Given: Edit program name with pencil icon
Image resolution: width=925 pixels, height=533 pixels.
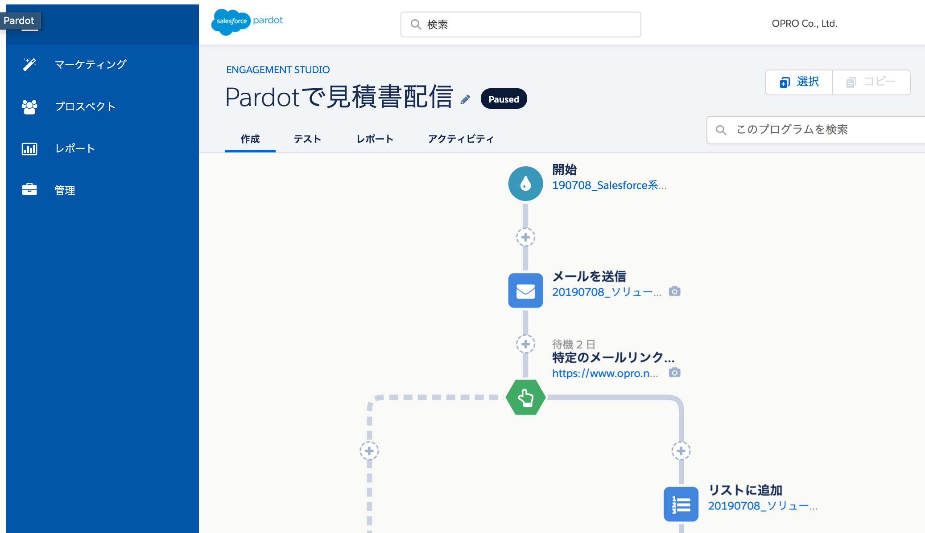Looking at the screenshot, I should pos(465,99).
